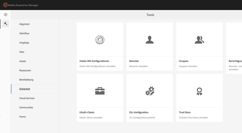Select the Tools hammer icon in rail
The width and height of the screenshot is (242, 133).
click(x=6, y=24)
